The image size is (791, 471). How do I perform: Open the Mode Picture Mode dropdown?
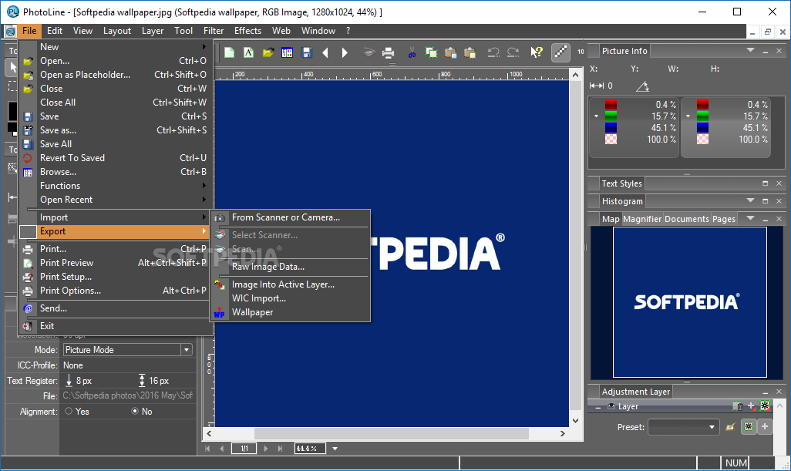187,350
